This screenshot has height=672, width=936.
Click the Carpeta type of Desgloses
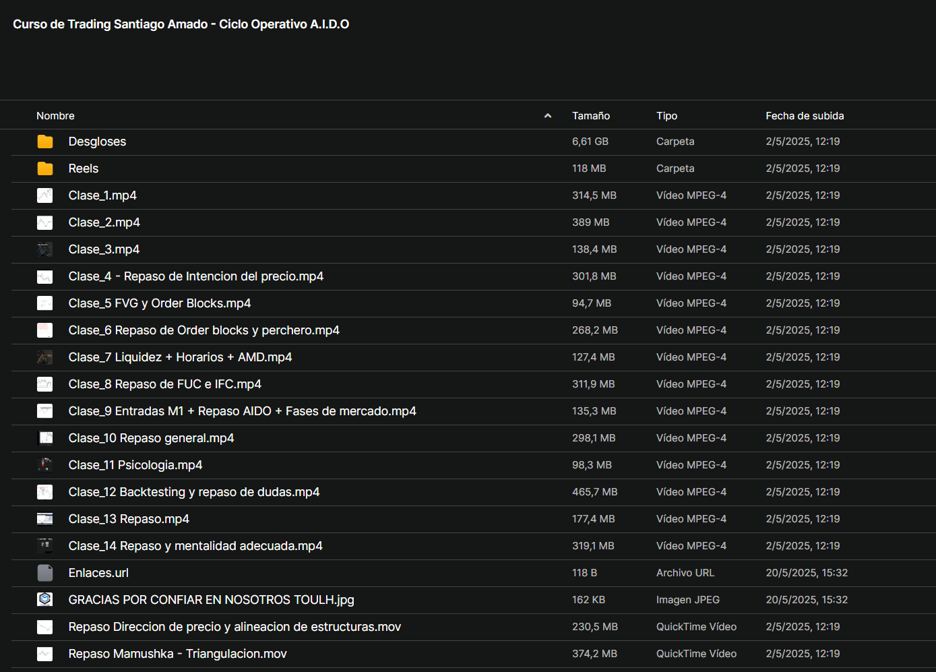coord(675,142)
